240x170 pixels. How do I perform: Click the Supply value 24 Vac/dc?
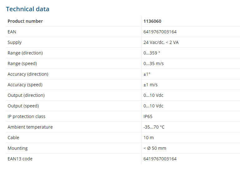[x=161, y=42]
